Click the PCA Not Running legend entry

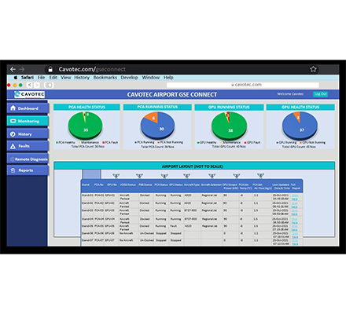171,142
